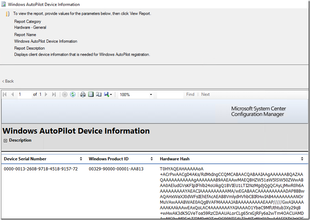310x220 pixels.
Task: Jump to the last report page
Action: [54, 94]
